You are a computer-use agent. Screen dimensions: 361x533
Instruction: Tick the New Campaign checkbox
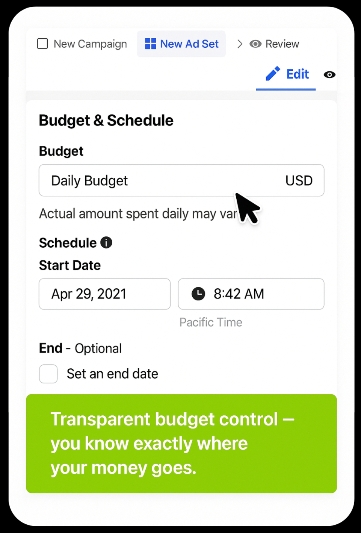(42, 44)
